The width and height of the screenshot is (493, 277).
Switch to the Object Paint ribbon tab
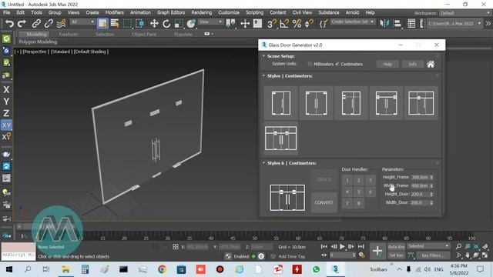click(144, 34)
